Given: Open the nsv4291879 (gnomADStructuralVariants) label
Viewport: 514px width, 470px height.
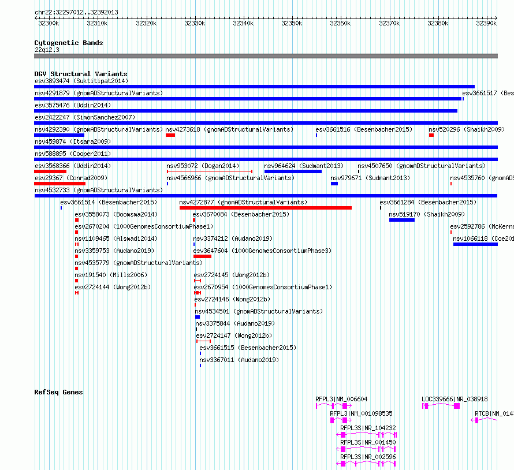Looking at the screenshot, I should coord(99,93).
